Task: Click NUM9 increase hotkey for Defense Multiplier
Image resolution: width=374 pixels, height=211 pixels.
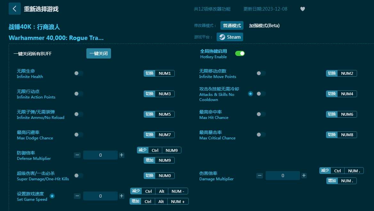Action: (159, 160)
